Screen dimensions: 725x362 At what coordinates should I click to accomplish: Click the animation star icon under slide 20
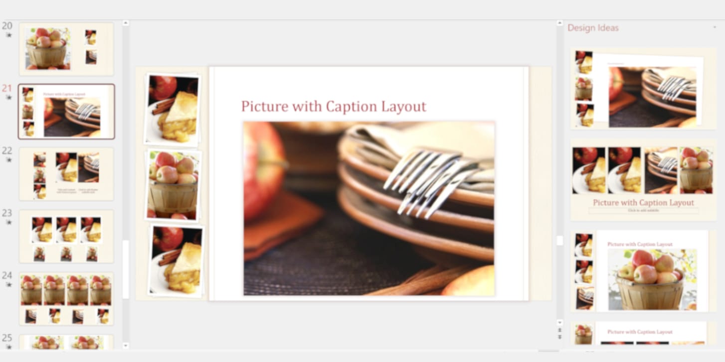pyautogui.click(x=8, y=35)
